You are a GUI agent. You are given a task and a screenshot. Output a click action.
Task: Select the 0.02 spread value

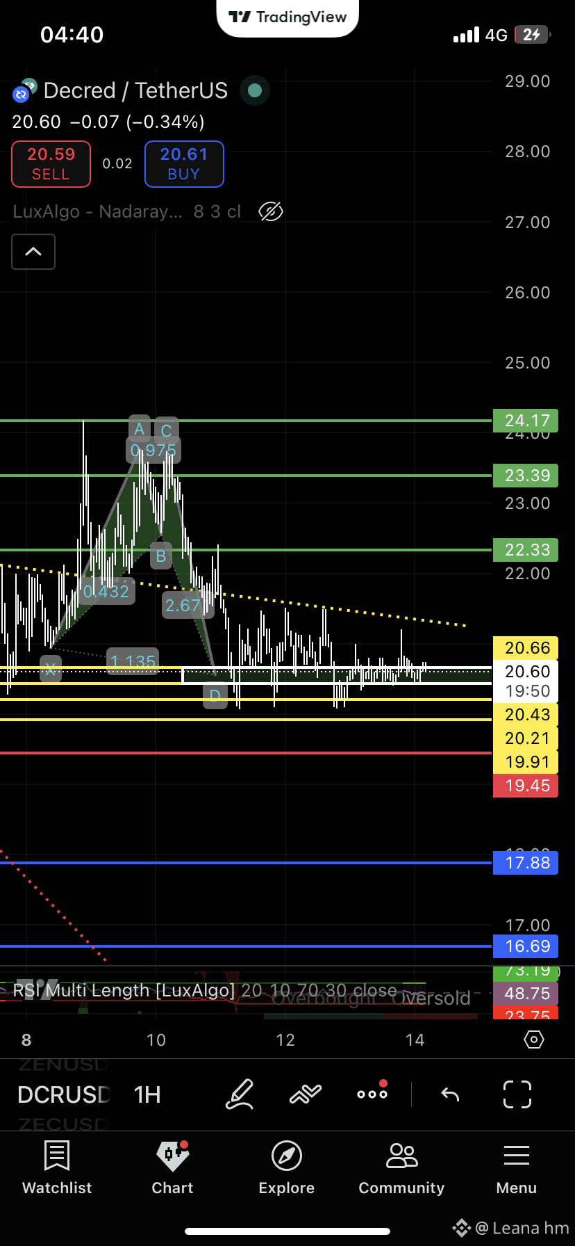click(117, 164)
